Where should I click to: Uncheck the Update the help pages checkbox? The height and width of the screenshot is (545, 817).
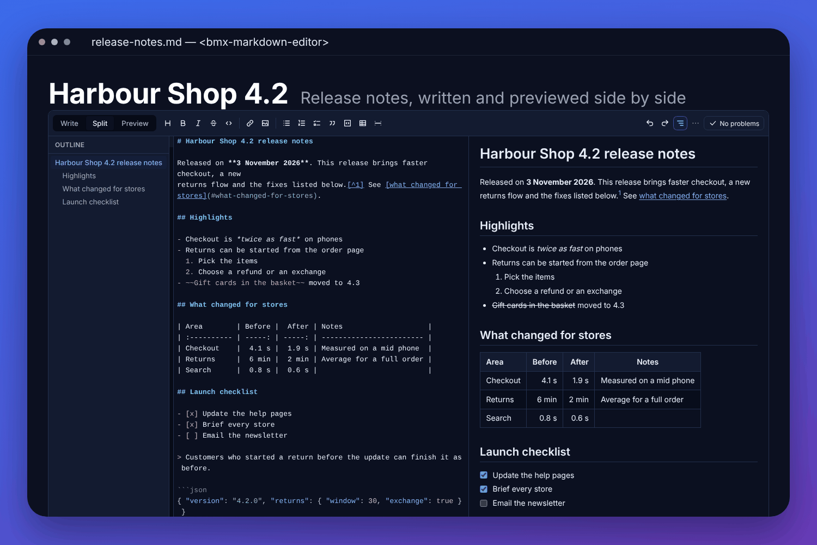[x=484, y=475]
